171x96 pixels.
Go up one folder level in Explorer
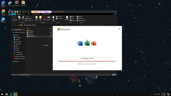click(x=19, y=25)
